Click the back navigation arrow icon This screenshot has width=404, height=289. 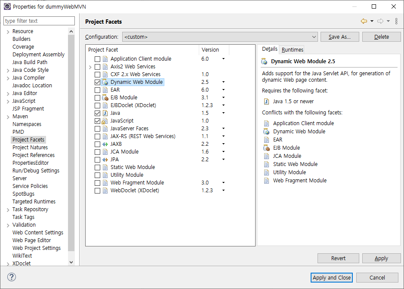click(364, 21)
